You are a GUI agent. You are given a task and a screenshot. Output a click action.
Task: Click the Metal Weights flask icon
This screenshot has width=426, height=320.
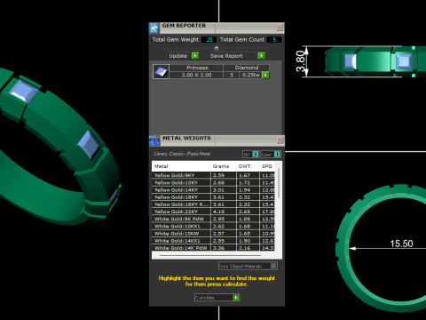coord(154,140)
